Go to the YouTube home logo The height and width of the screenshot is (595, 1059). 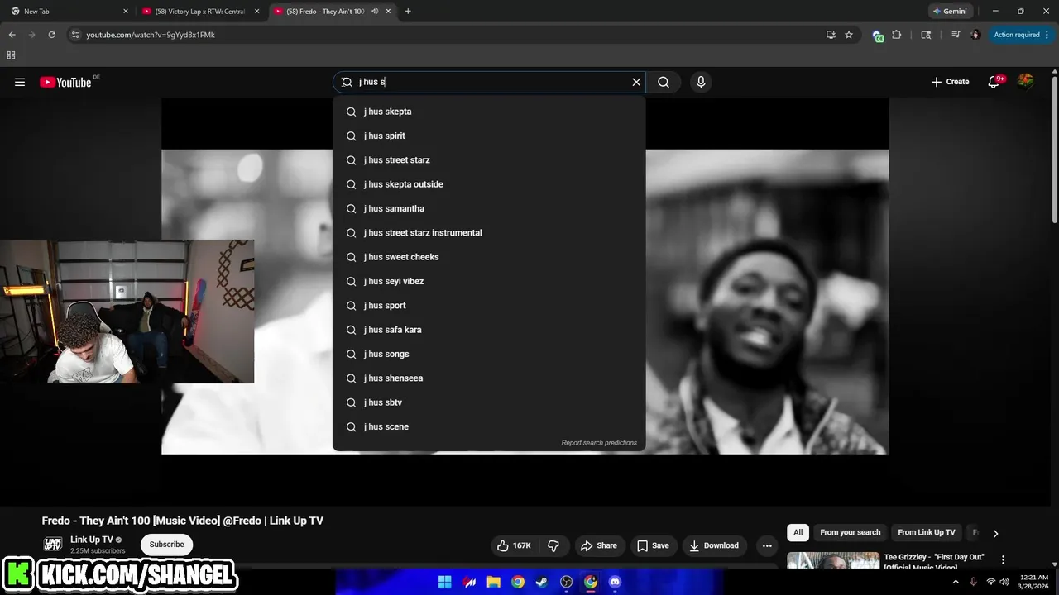pos(65,82)
